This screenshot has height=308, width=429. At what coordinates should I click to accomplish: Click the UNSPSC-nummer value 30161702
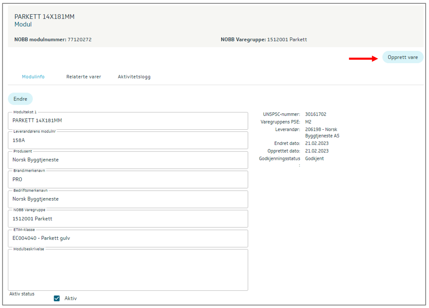(315, 114)
